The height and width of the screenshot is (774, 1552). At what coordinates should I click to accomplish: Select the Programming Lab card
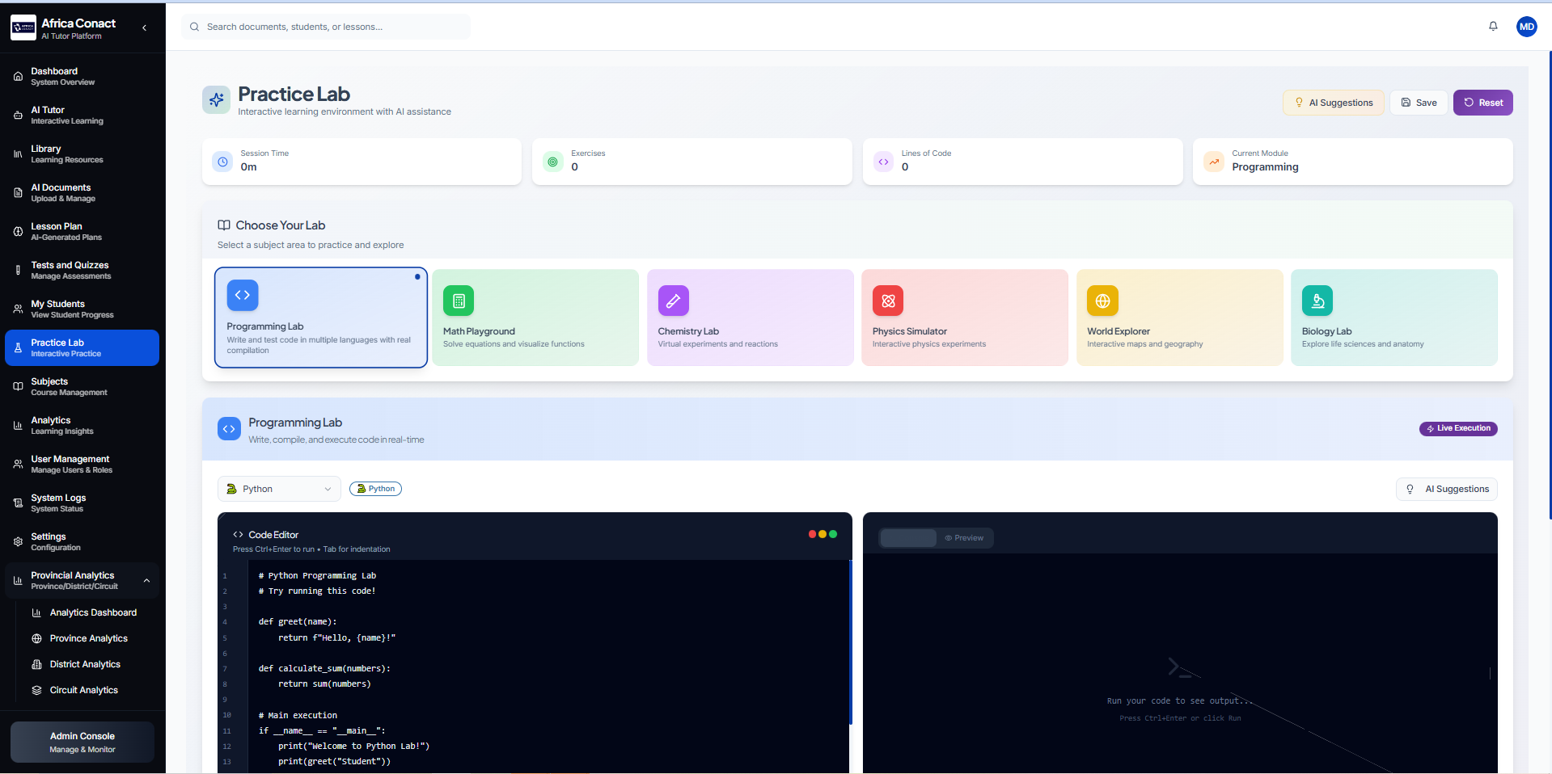coord(321,318)
